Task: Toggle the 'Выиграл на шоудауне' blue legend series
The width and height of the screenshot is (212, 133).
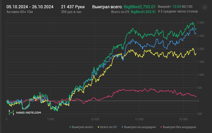Action: [139, 127]
